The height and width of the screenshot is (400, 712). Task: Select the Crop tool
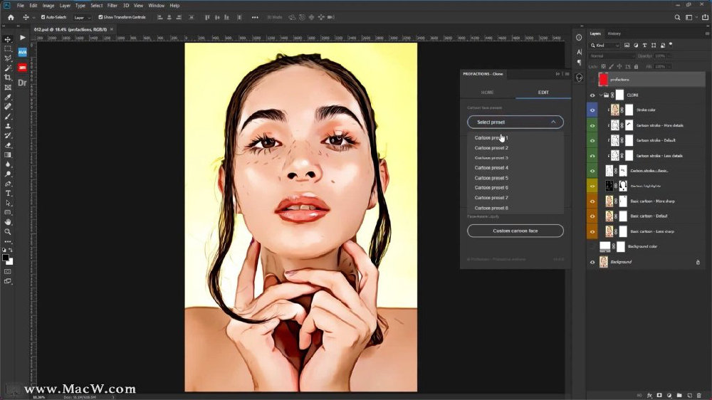pos(8,78)
